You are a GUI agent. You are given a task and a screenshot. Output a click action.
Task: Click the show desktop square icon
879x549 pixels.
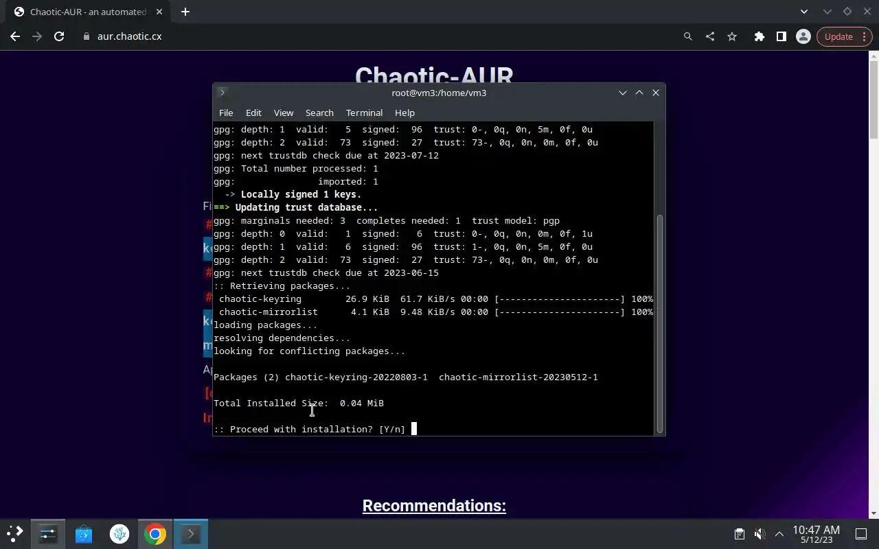tap(860, 534)
